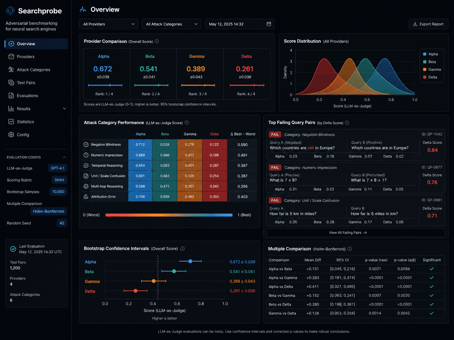Follow the View All Failing Pairs link
This screenshot has height=340, width=454.
pos(348,233)
